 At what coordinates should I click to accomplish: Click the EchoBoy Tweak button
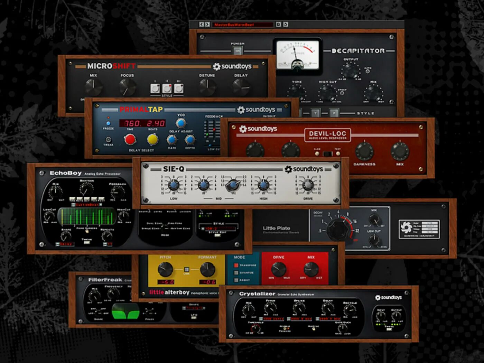pyautogui.click(x=86, y=243)
